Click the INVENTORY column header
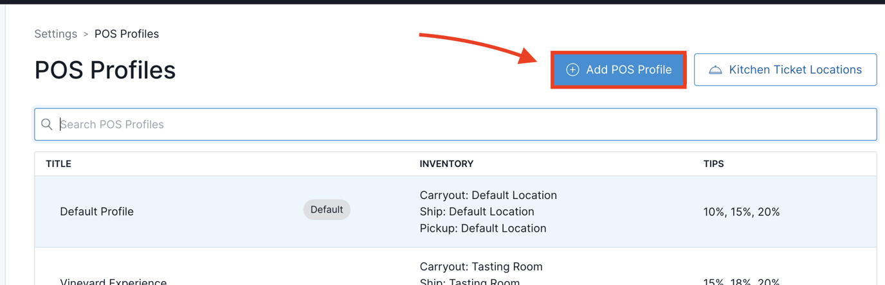 coord(446,164)
